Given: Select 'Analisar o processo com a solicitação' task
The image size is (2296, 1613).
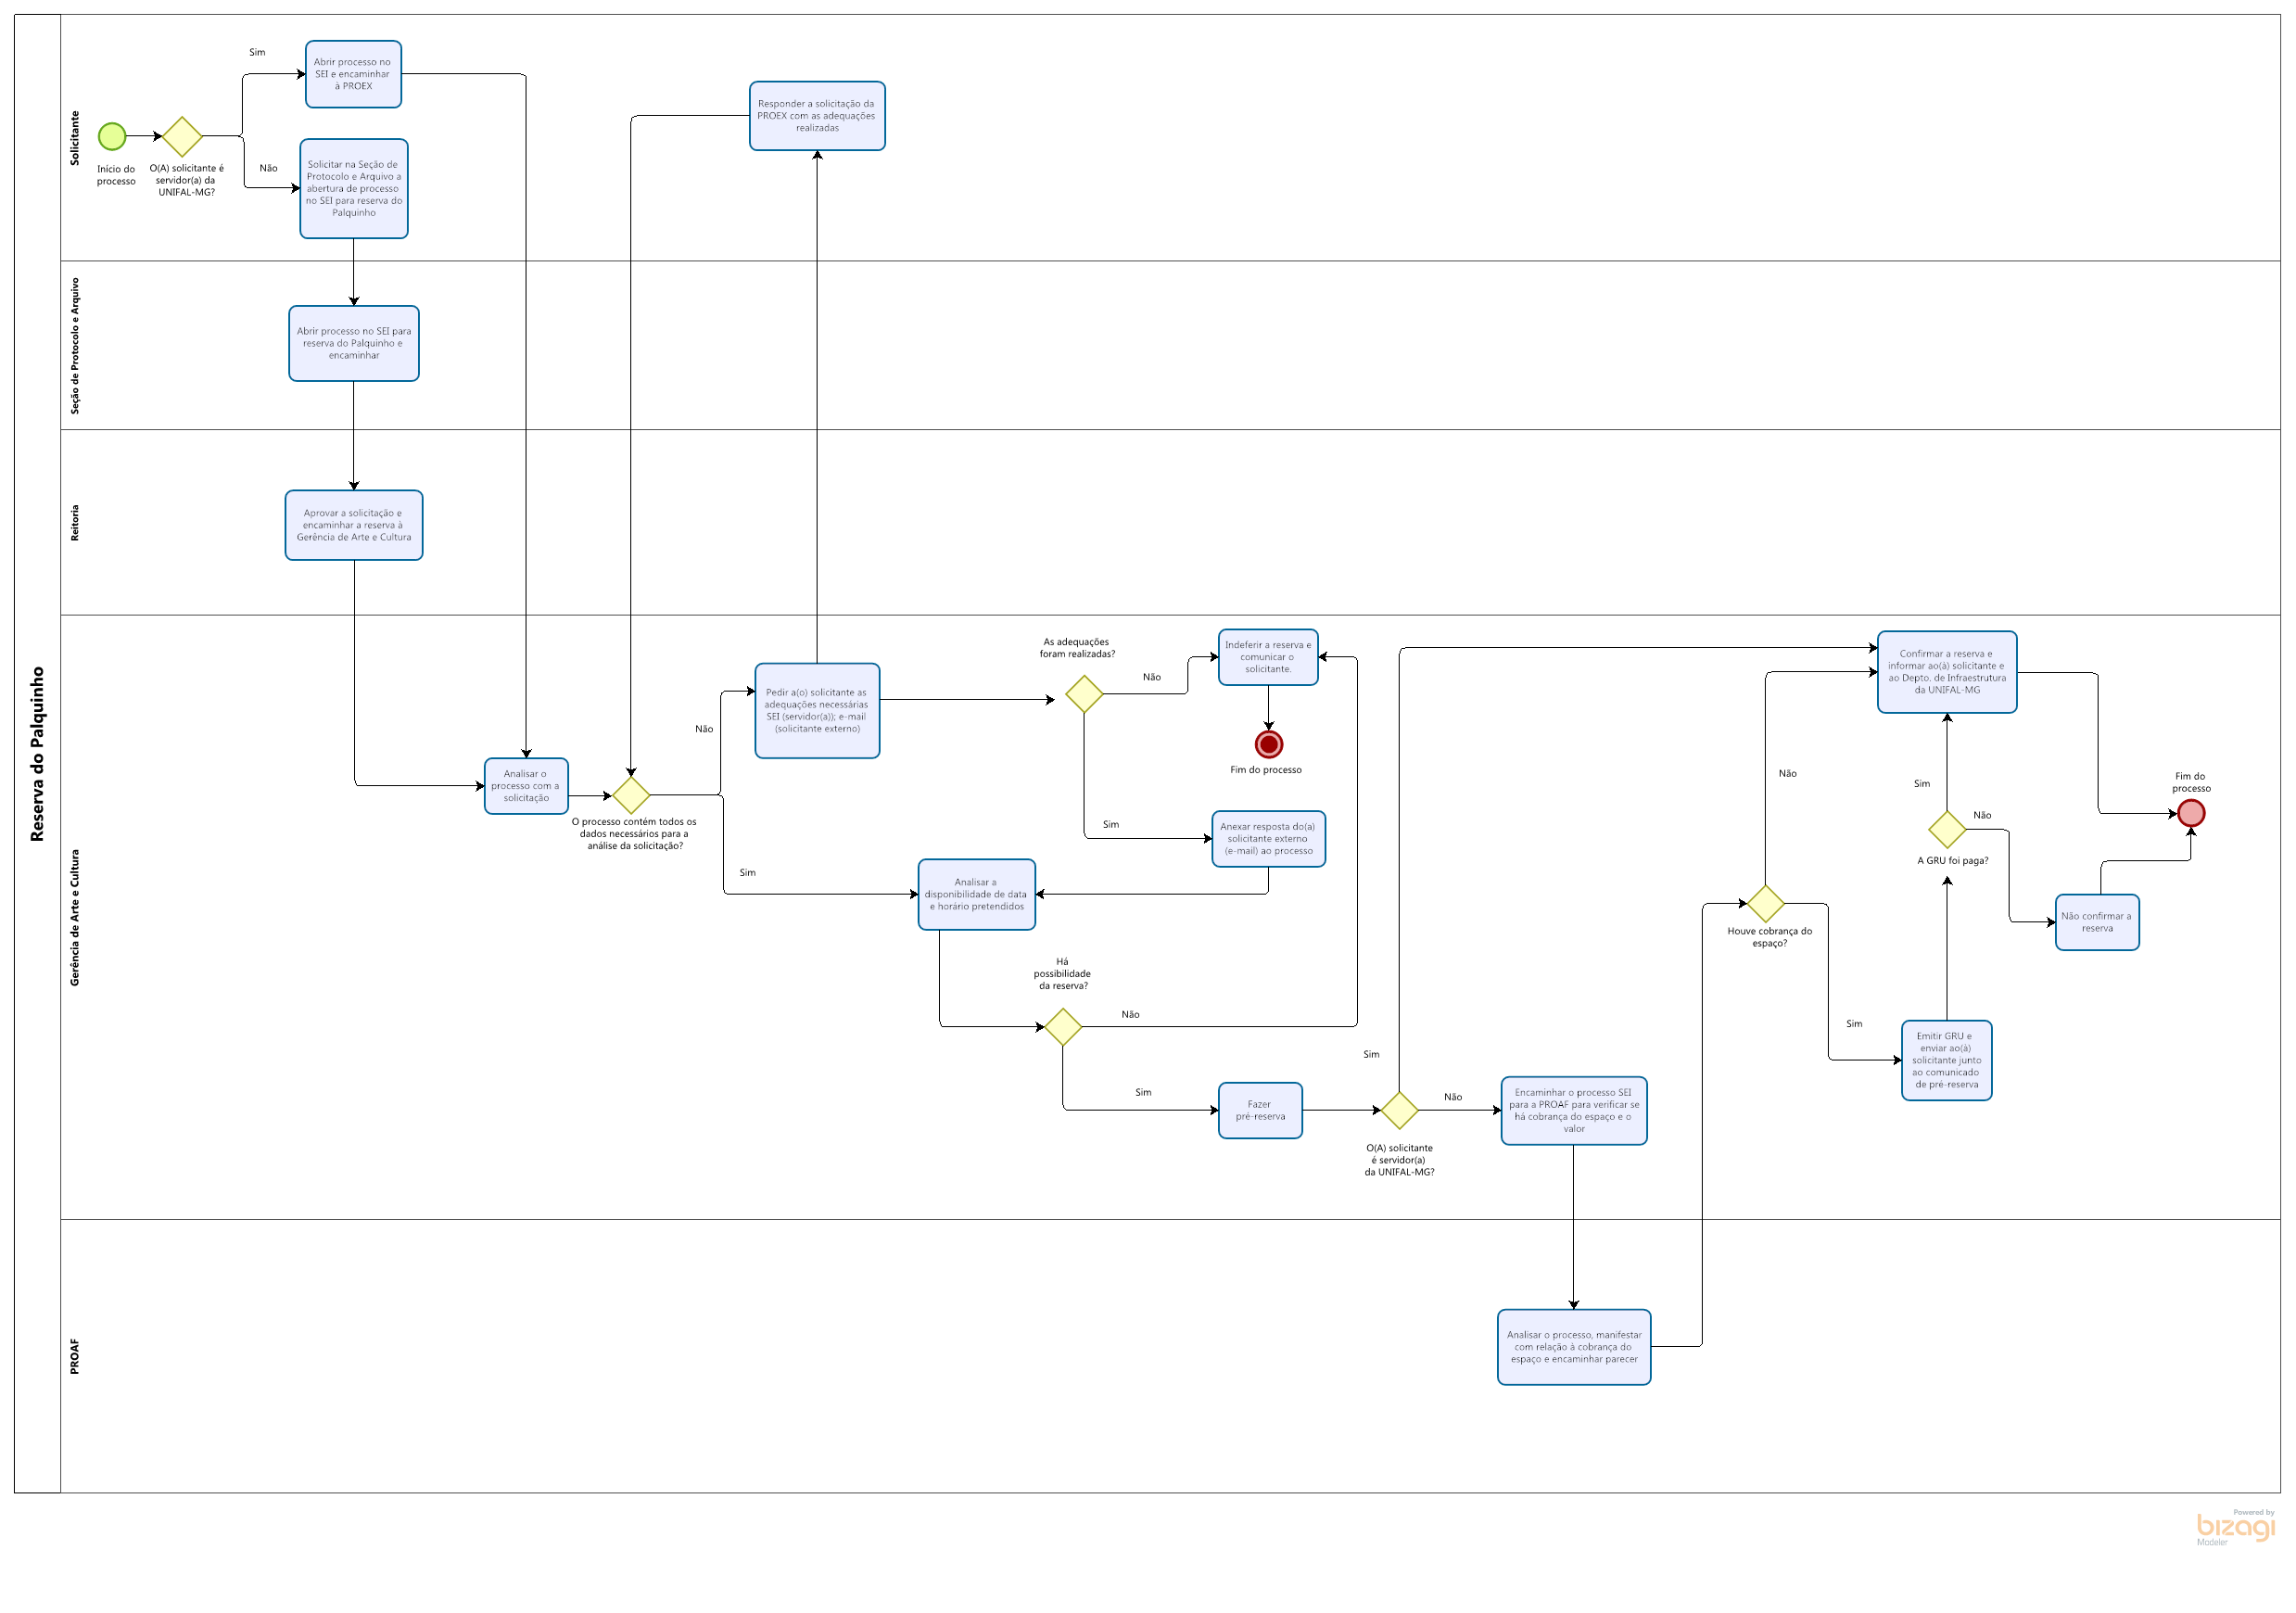Looking at the screenshot, I should click(526, 786).
